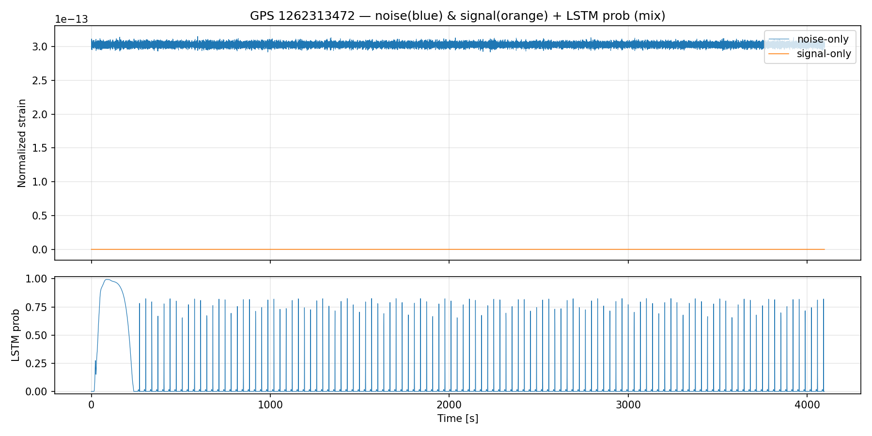Click the 3000 tick label on the time axis
The image size is (872, 436).
(x=628, y=405)
